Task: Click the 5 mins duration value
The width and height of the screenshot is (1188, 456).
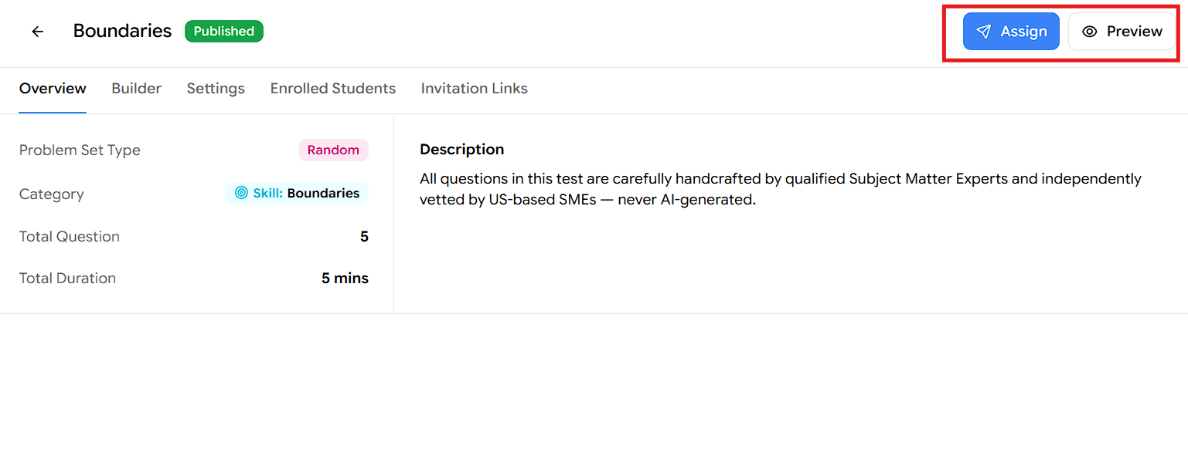Action: 345,279
